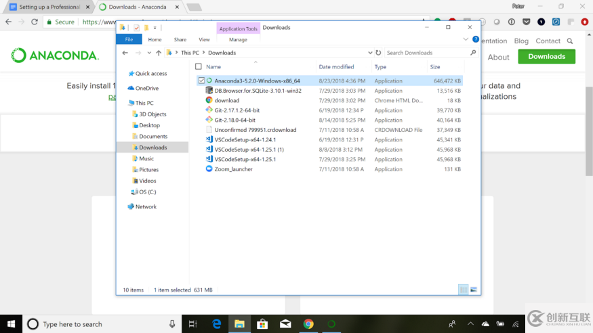Switch to large icons view layout
Image resolution: width=593 pixels, height=333 pixels.
[474, 290]
